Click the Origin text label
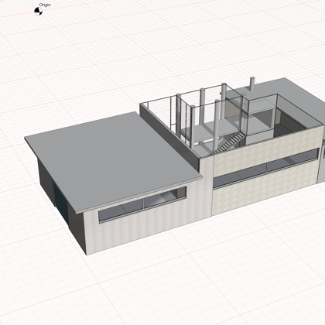Screen dimensions: 325x325 pyautogui.click(x=45, y=5)
